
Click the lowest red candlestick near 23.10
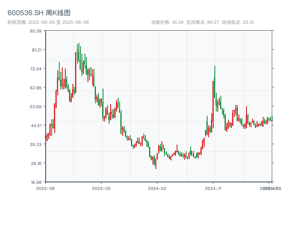[x=156, y=164]
